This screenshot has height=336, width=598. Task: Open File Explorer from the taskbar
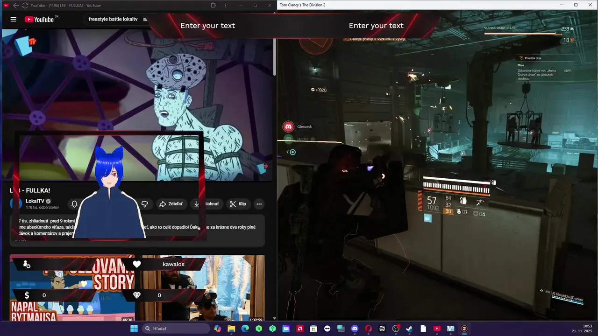click(231, 329)
